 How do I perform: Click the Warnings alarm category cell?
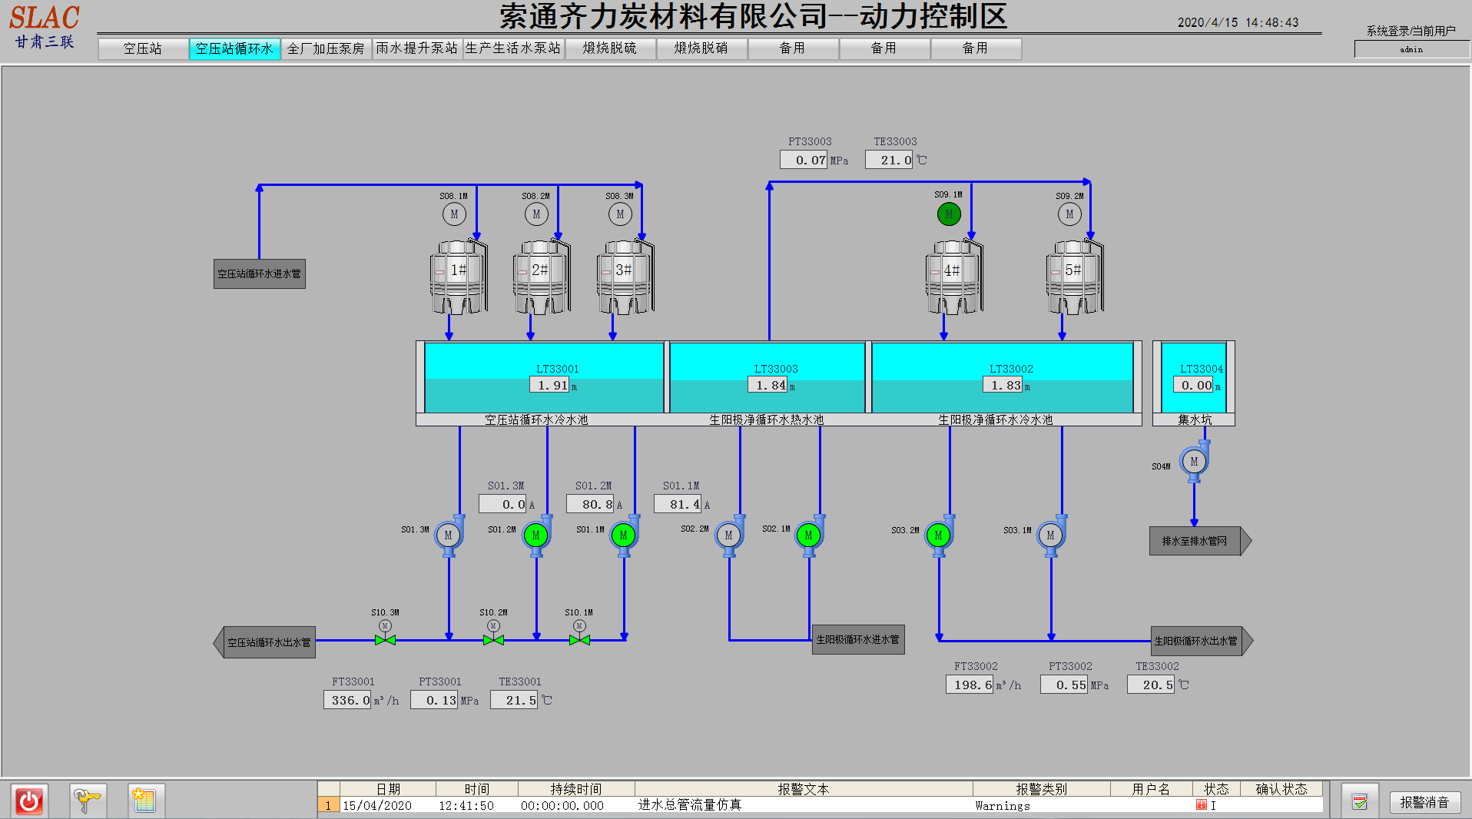(1042, 805)
